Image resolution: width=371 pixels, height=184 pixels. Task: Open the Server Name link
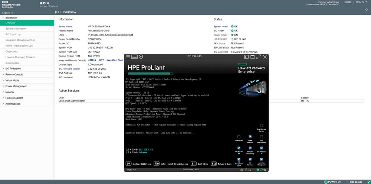click(x=65, y=26)
